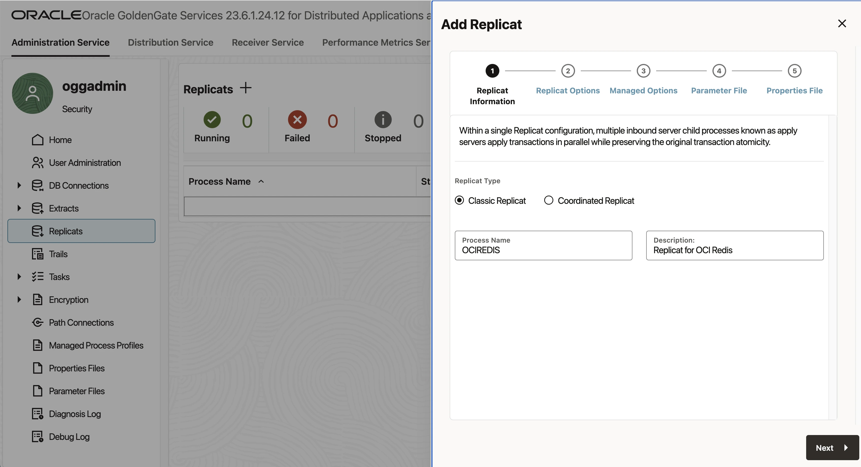Image resolution: width=861 pixels, height=467 pixels.
Task: Click the Next button in the wizard
Action: click(832, 448)
